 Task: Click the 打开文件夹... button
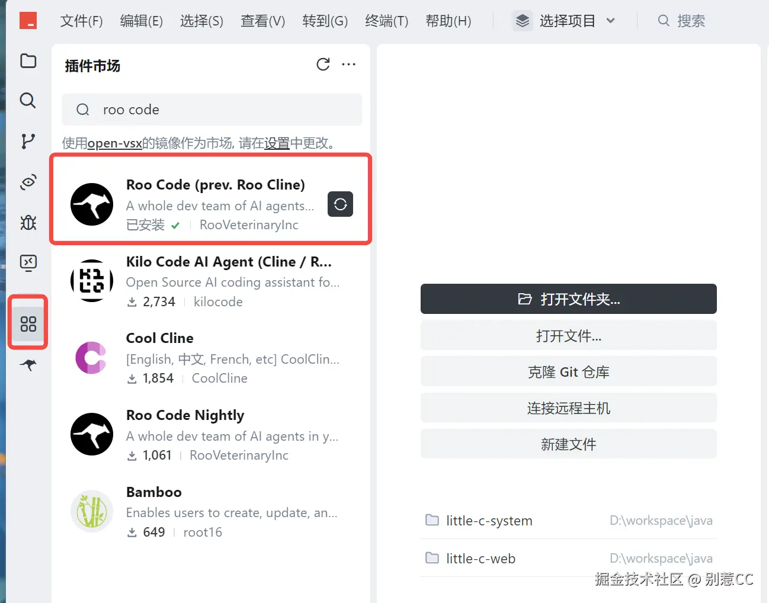tap(569, 299)
